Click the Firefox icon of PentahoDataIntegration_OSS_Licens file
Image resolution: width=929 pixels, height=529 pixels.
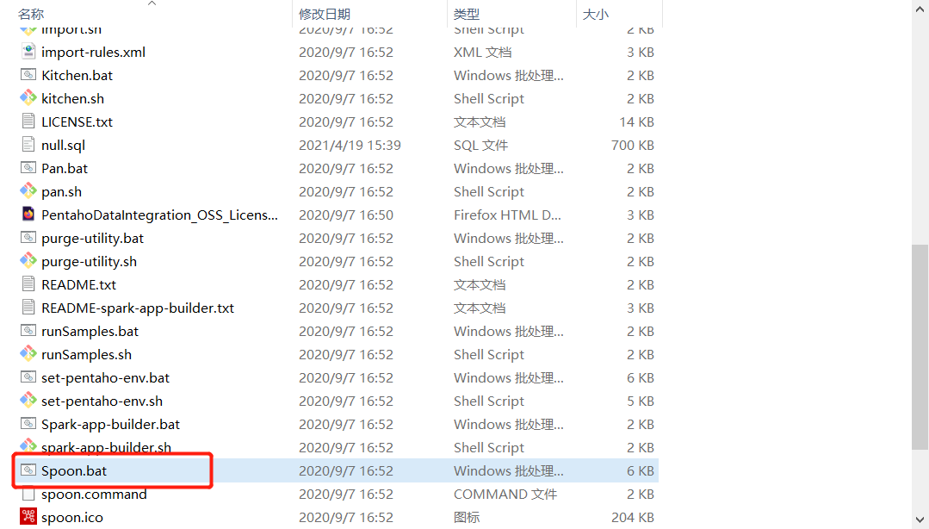(x=28, y=214)
